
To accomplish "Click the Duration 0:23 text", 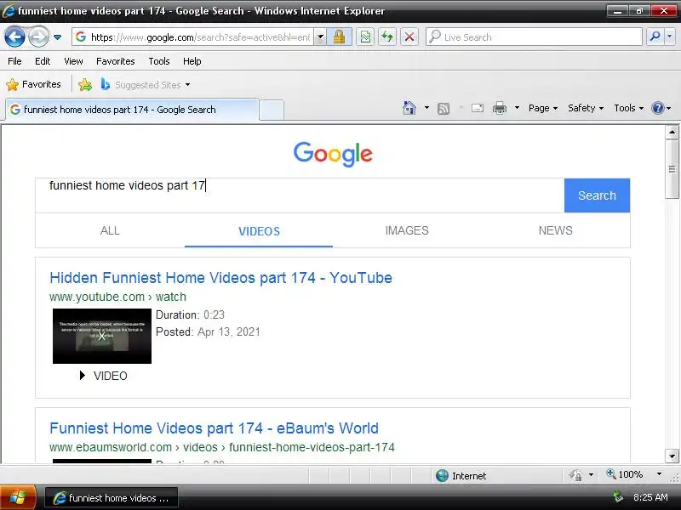I will click(190, 314).
